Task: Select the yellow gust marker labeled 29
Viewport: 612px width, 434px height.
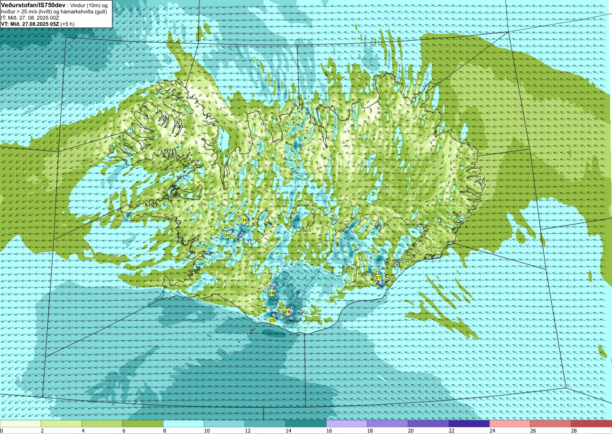Action: pyautogui.click(x=287, y=312)
